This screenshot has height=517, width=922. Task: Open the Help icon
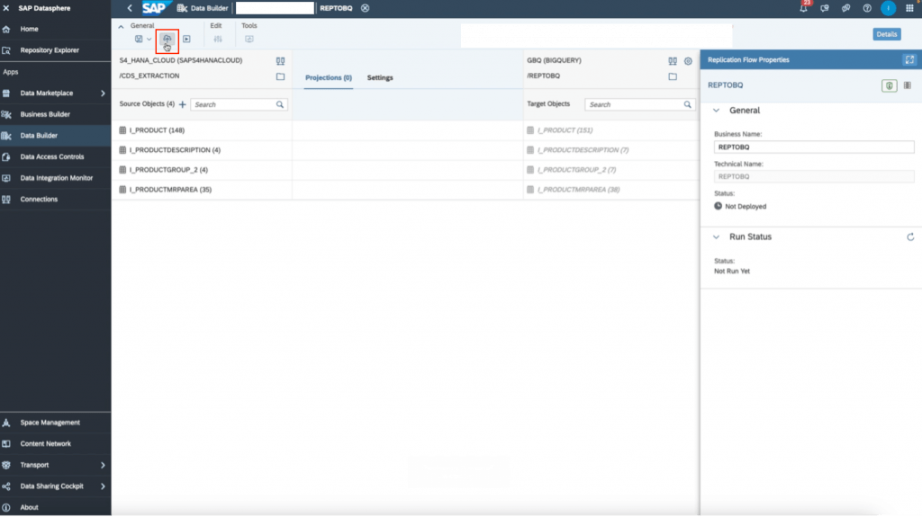tap(867, 8)
